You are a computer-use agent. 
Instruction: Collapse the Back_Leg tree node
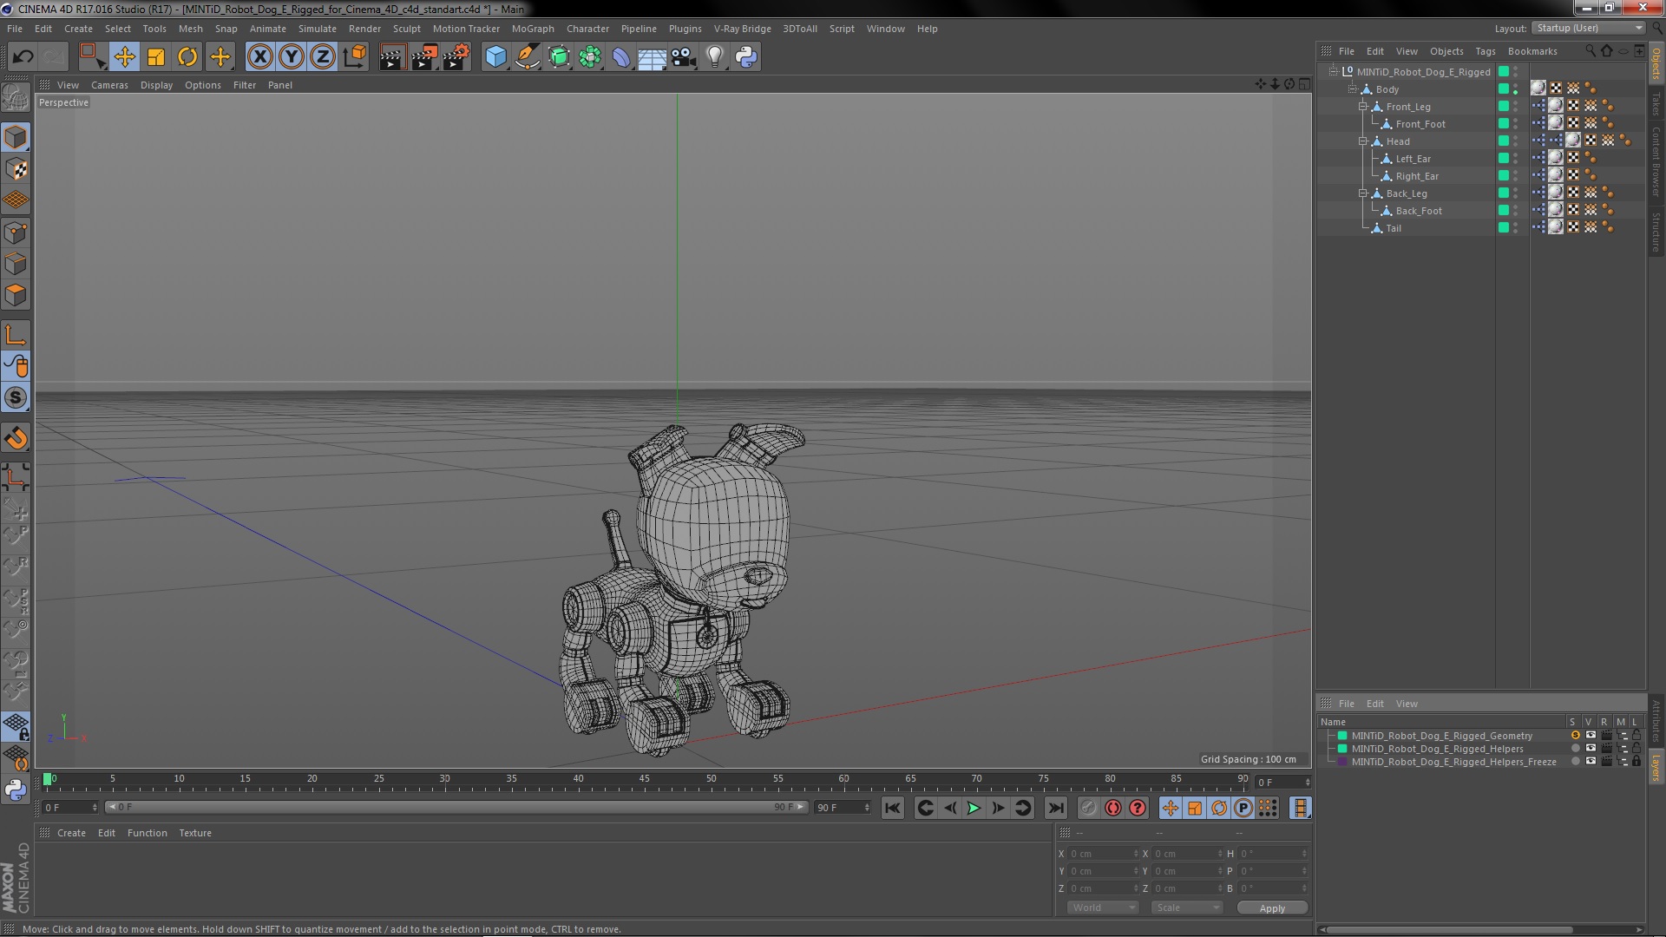tap(1363, 193)
